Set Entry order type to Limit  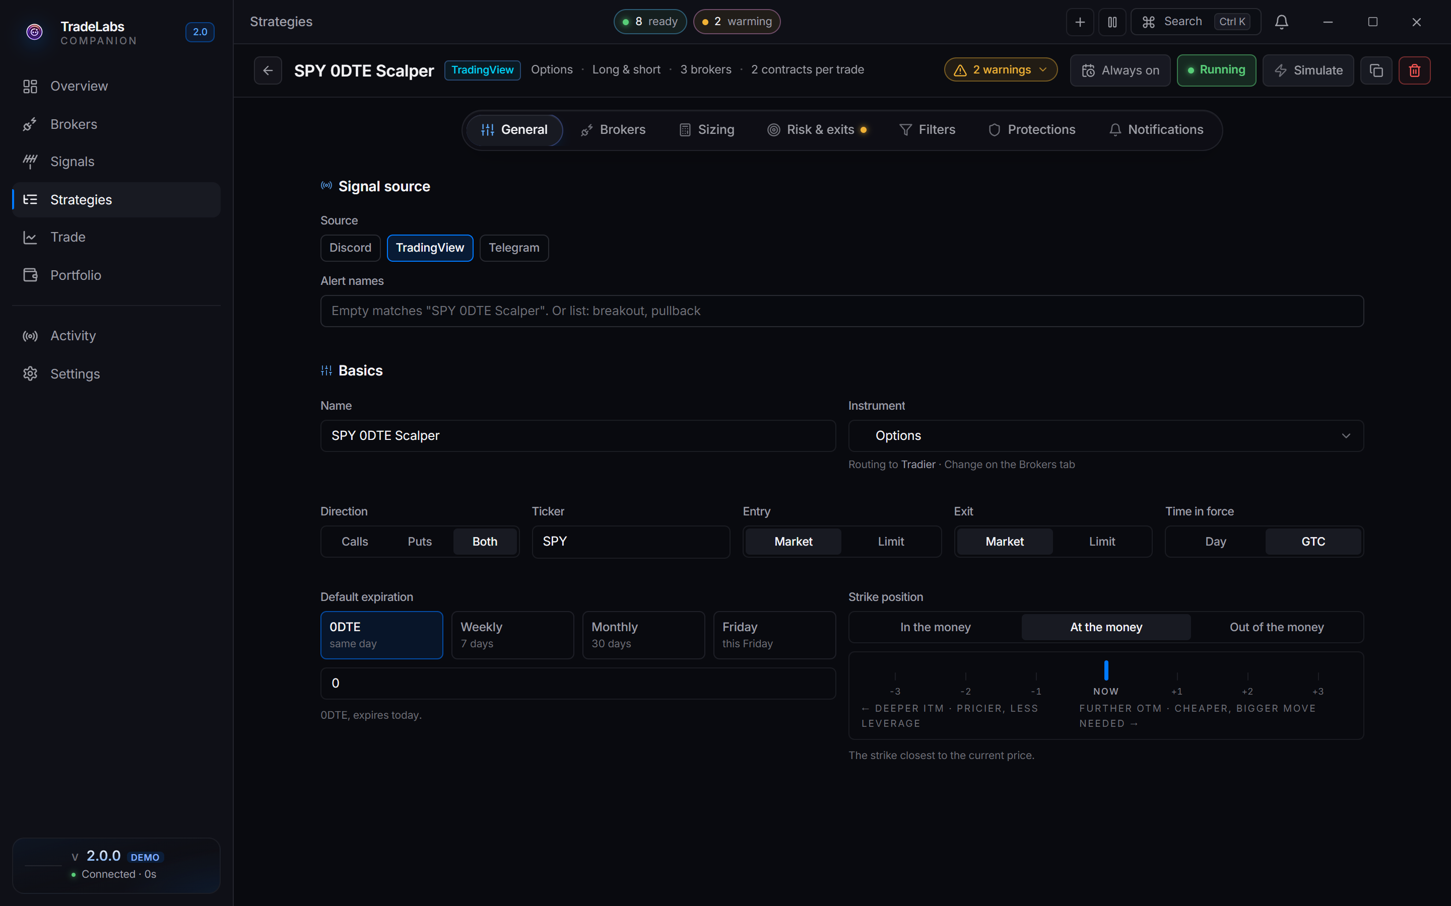(x=890, y=542)
